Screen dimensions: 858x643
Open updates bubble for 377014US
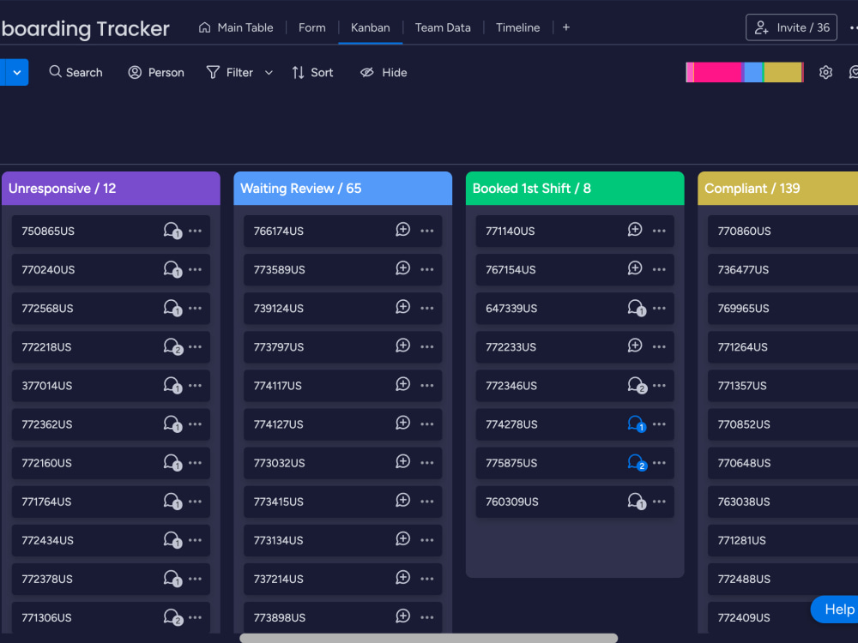[x=172, y=385]
